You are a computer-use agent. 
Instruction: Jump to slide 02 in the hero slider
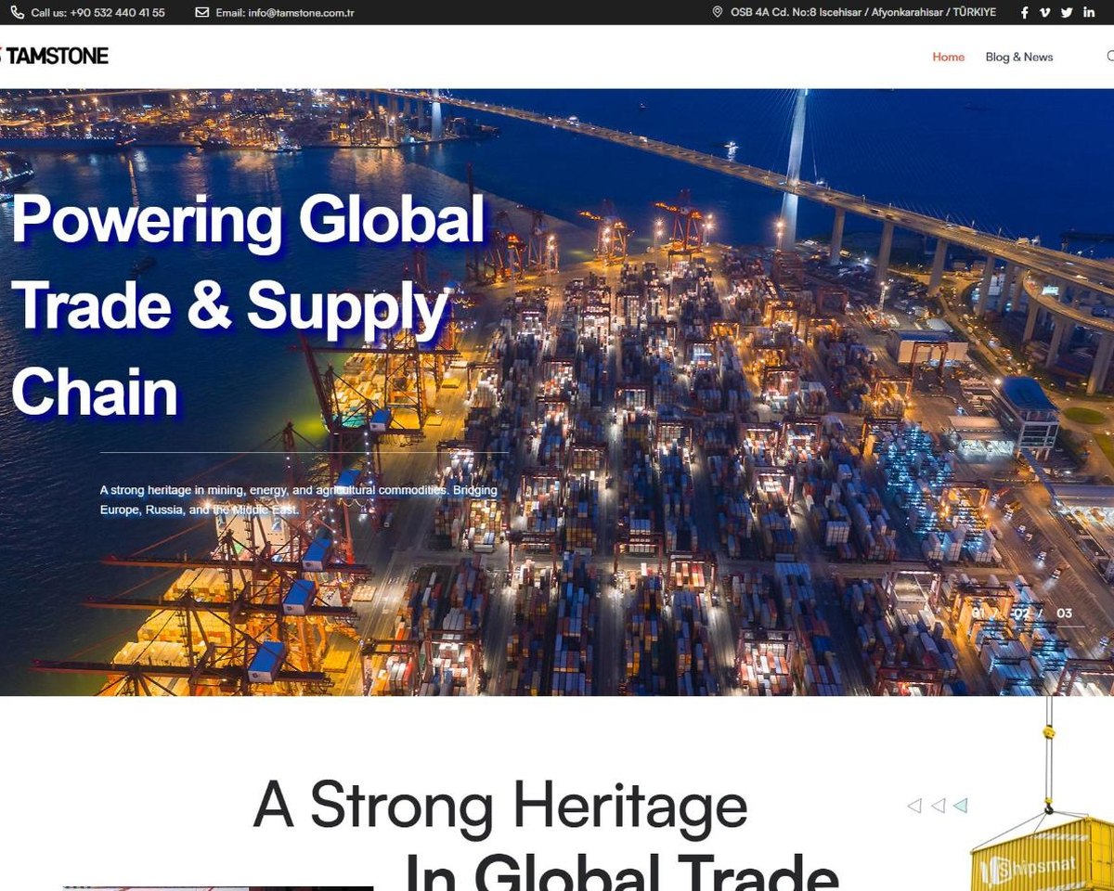click(x=1022, y=613)
